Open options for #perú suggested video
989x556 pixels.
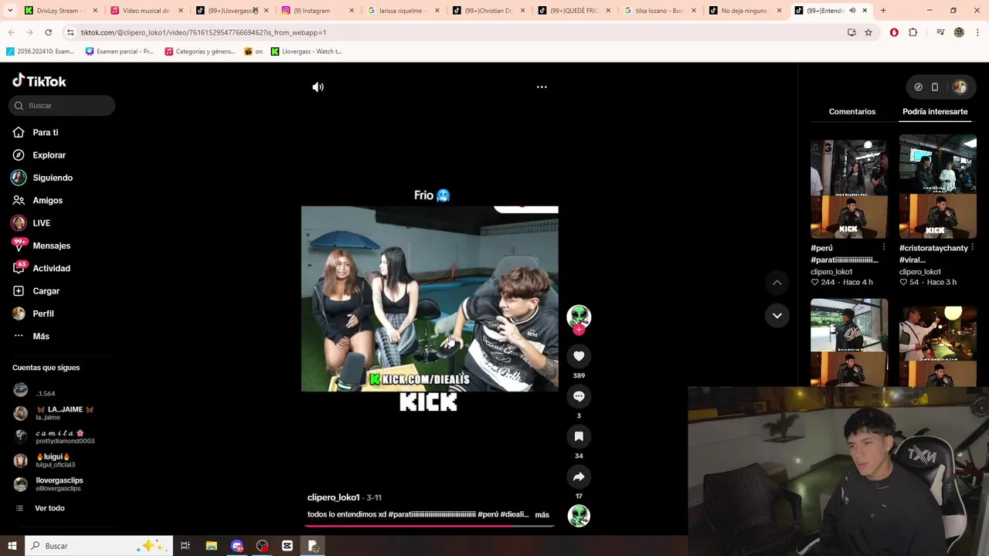(884, 248)
